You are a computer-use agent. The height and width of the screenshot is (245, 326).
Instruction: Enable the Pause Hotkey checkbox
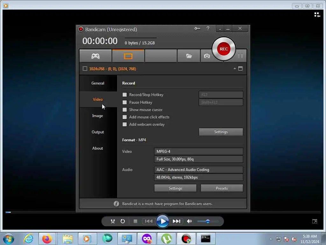[x=124, y=102]
